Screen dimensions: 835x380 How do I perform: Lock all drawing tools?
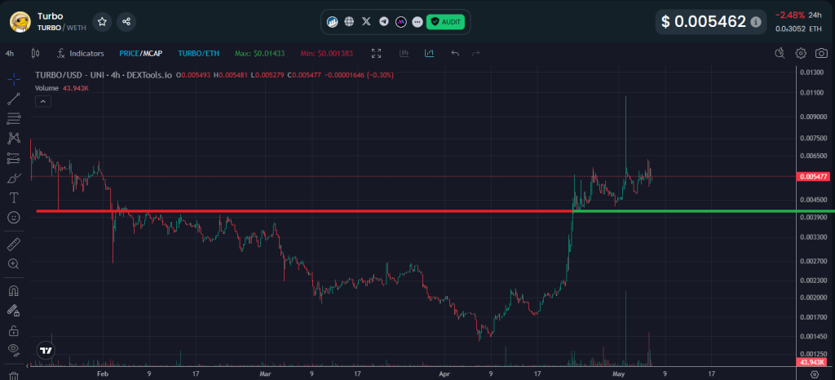click(x=14, y=330)
